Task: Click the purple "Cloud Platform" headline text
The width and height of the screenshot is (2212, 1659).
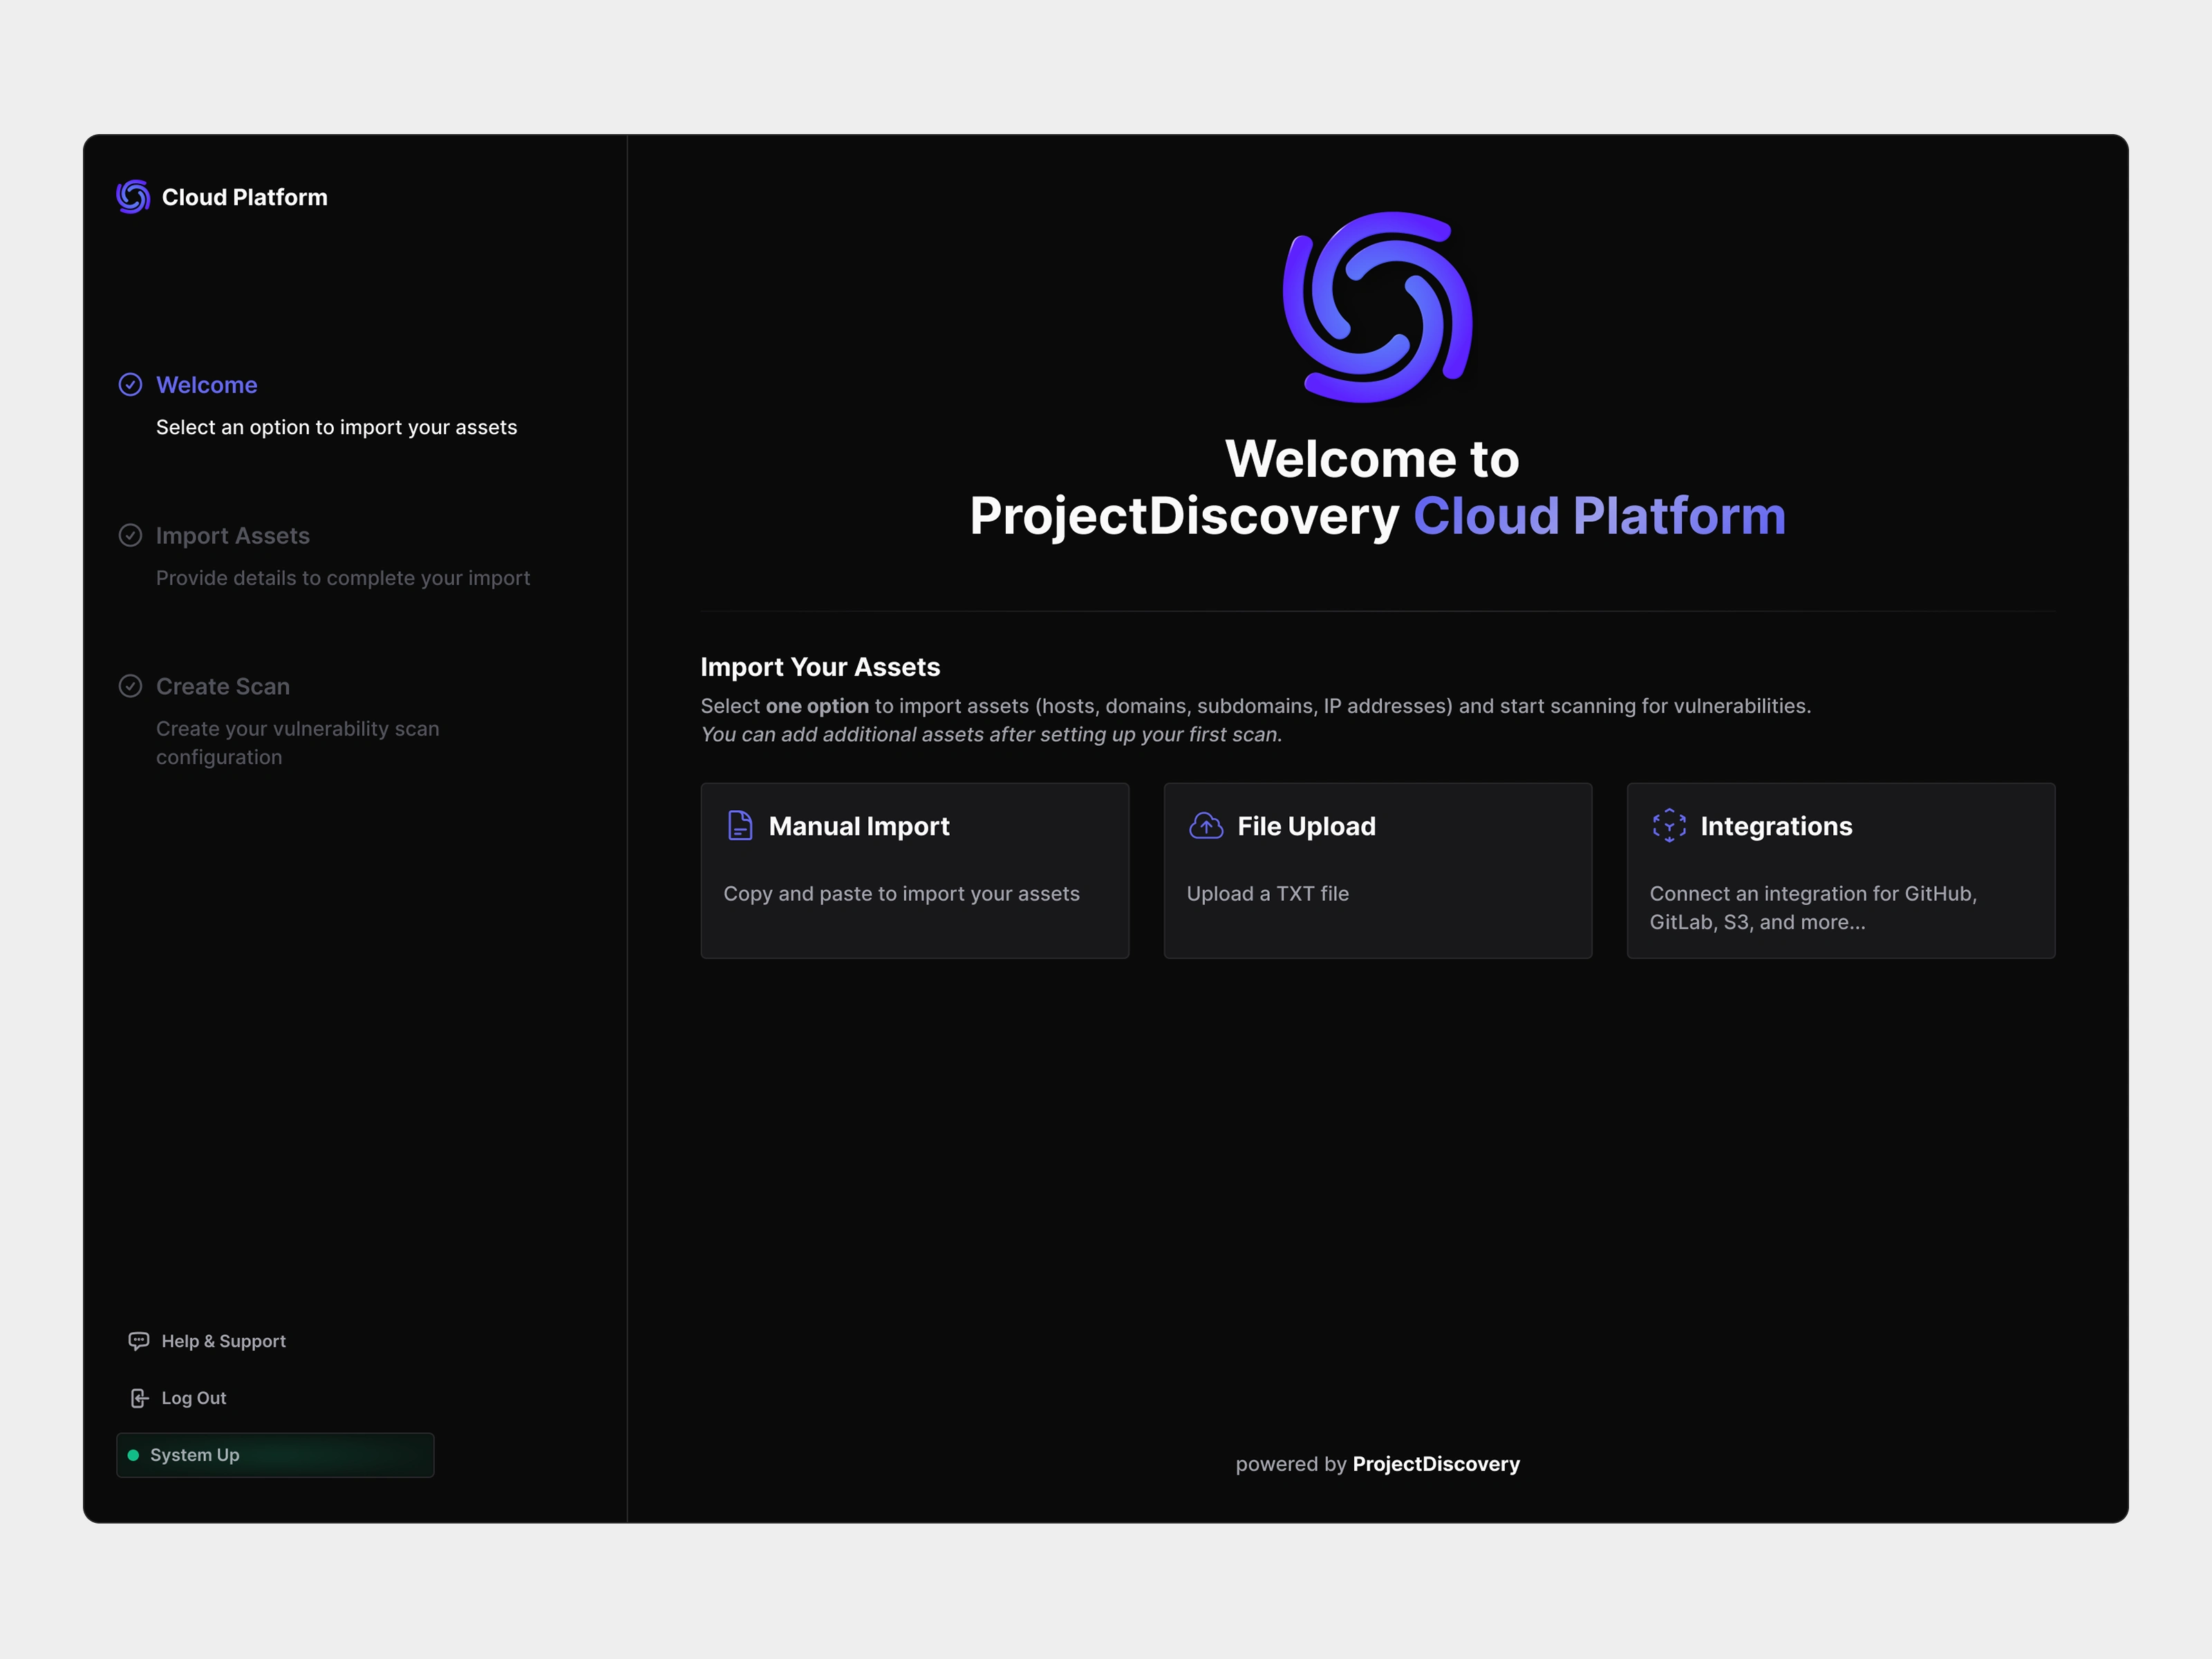Action: click(1599, 516)
